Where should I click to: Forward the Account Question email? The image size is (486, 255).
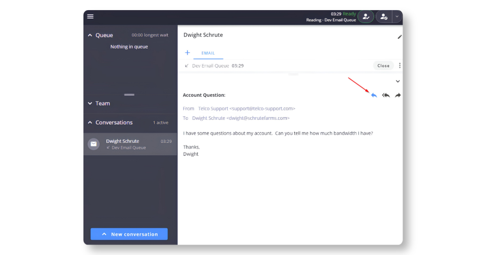coord(398,95)
